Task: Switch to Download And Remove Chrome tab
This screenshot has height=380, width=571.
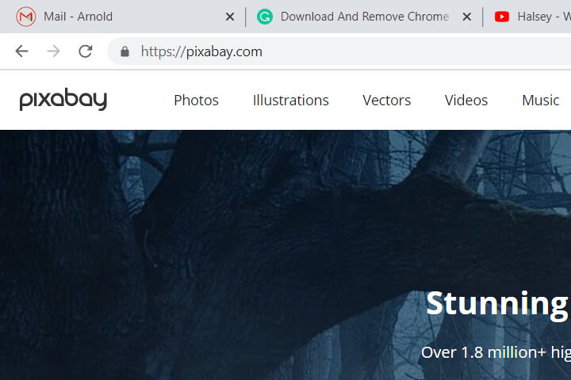Action: pos(365,17)
